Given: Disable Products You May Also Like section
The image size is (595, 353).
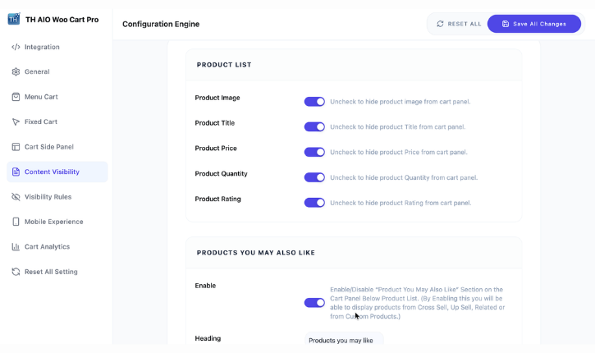Looking at the screenshot, I should tap(314, 303).
